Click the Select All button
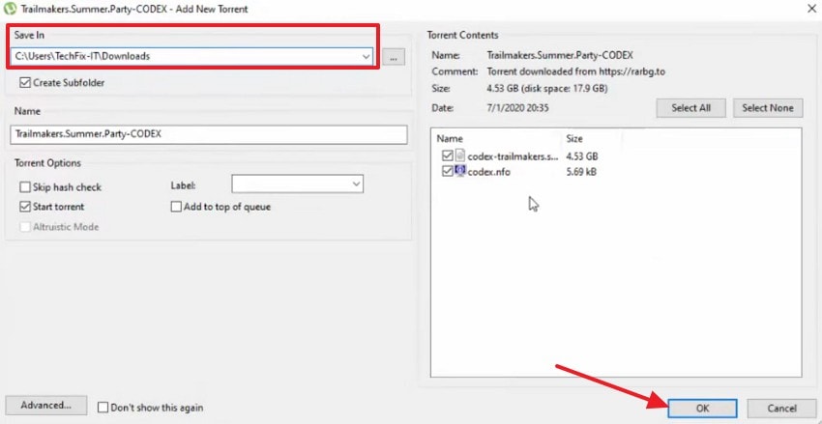822x424 pixels. 690,108
